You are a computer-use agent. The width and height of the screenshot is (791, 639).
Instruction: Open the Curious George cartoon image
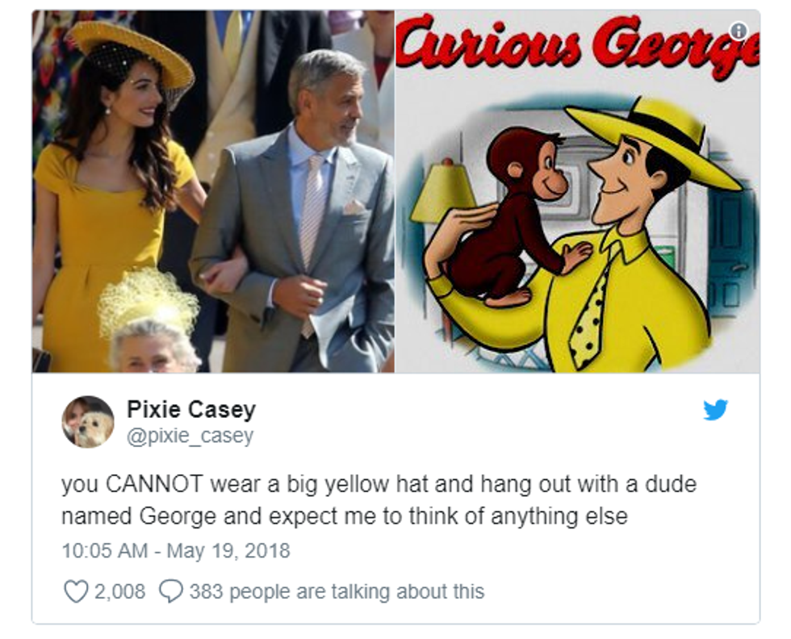point(578,191)
